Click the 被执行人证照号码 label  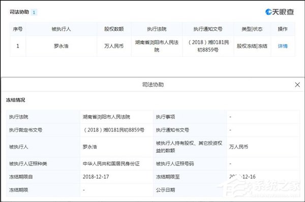[175, 164]
